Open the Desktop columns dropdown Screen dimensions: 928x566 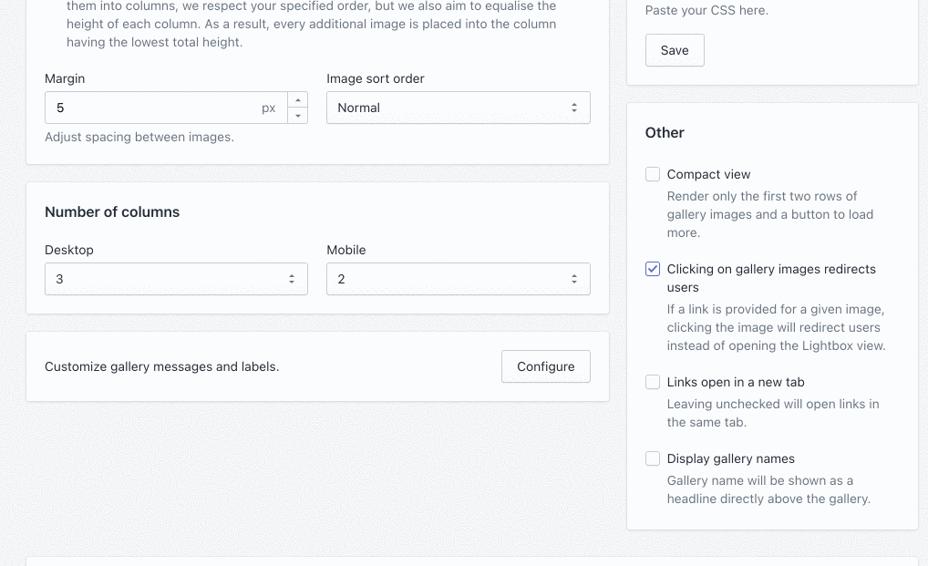click(x=176, y=279)
